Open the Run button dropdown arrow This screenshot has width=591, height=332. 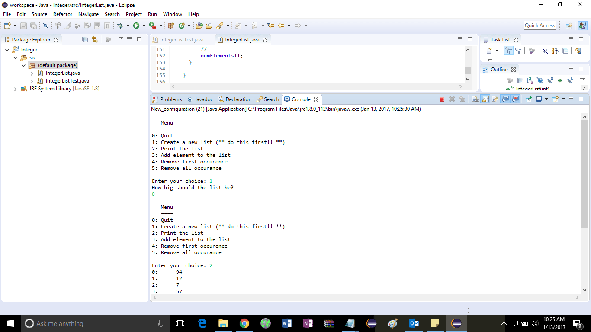pos(144,26)
